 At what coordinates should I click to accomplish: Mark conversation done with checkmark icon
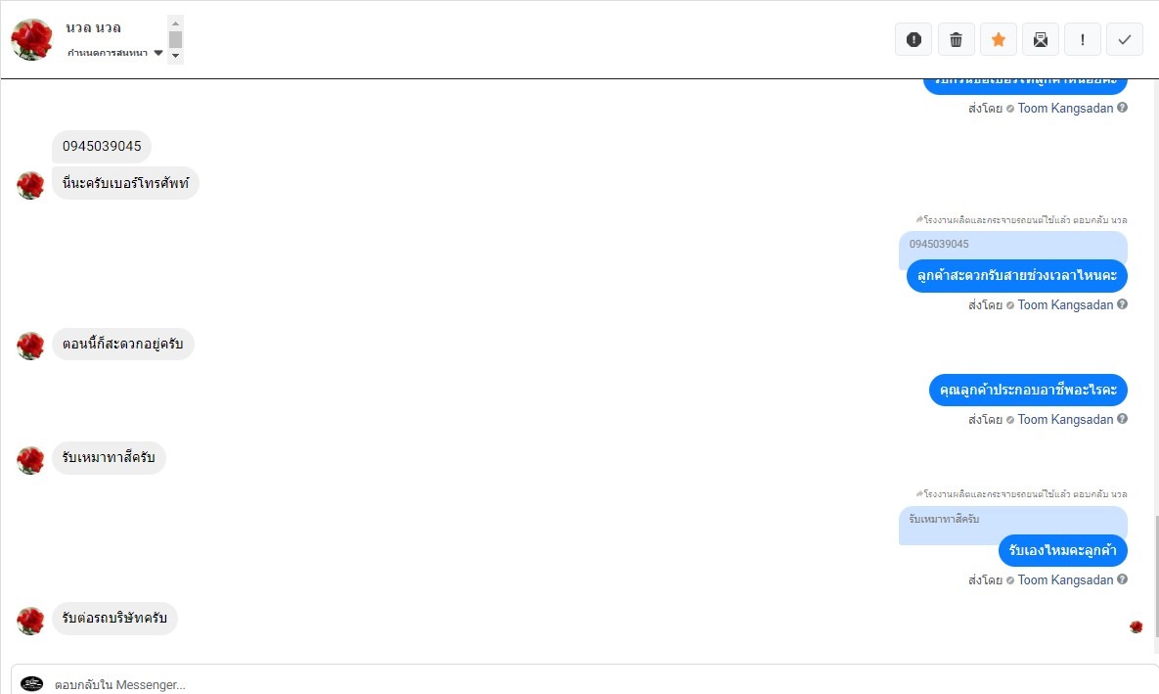click(1124, 39)
